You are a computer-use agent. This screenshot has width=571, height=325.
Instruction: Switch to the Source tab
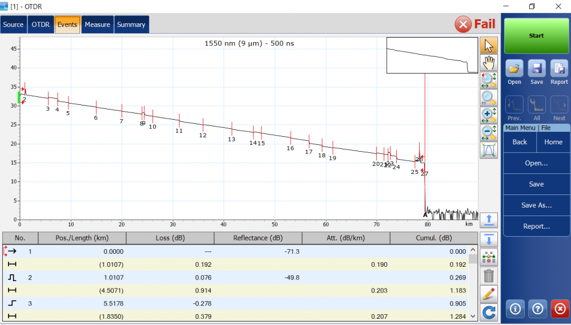[13, 25]
